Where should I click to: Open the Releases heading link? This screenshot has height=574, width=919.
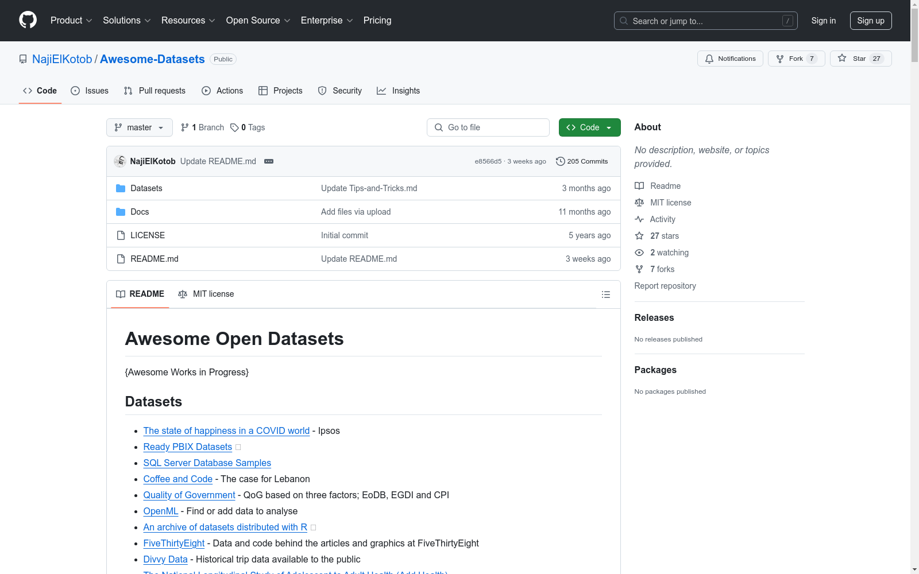654,317
